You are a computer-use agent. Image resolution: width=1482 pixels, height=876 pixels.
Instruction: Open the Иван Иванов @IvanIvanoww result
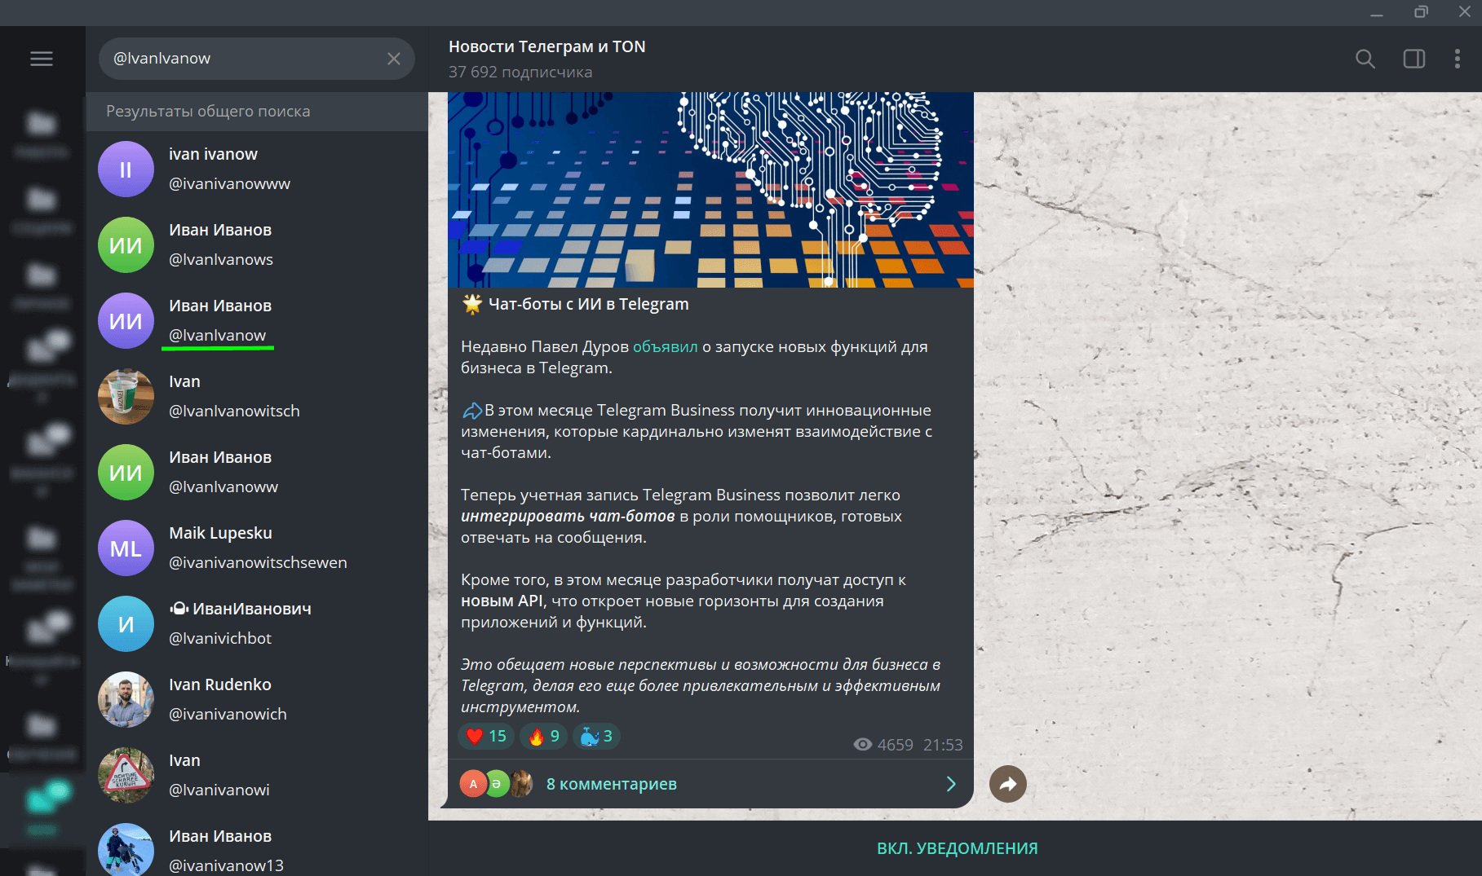point(257,472)
